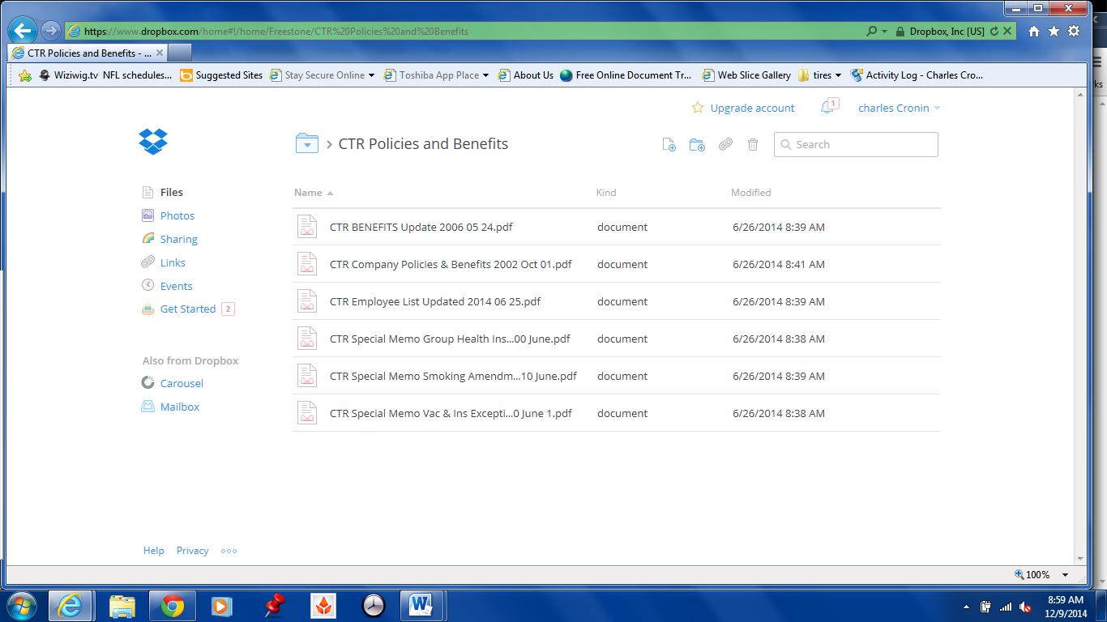Open Links in the sidebar

[173, 262]
